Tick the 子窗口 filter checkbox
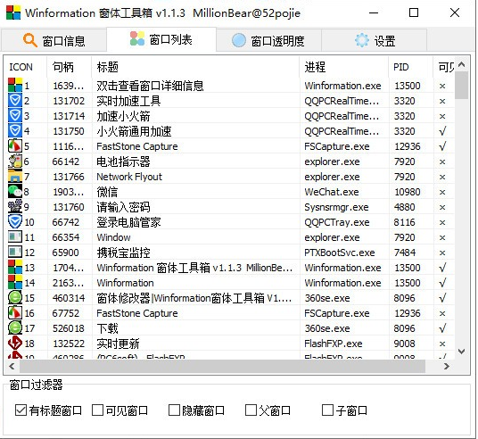Viewport: 478px width, 439px height. [327, 410]
